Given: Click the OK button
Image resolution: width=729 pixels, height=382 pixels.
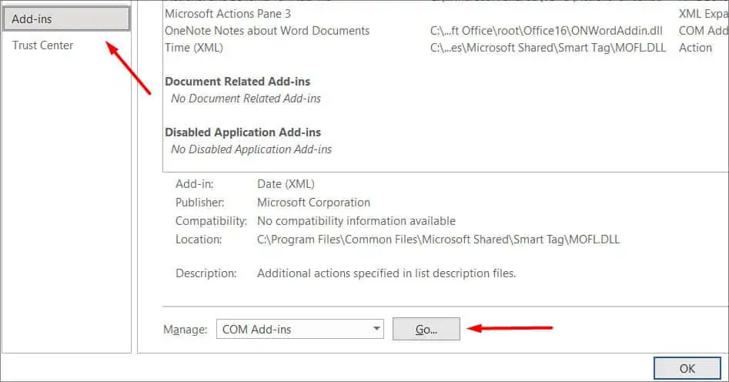Looking at the screenshot, I should 687,368.
